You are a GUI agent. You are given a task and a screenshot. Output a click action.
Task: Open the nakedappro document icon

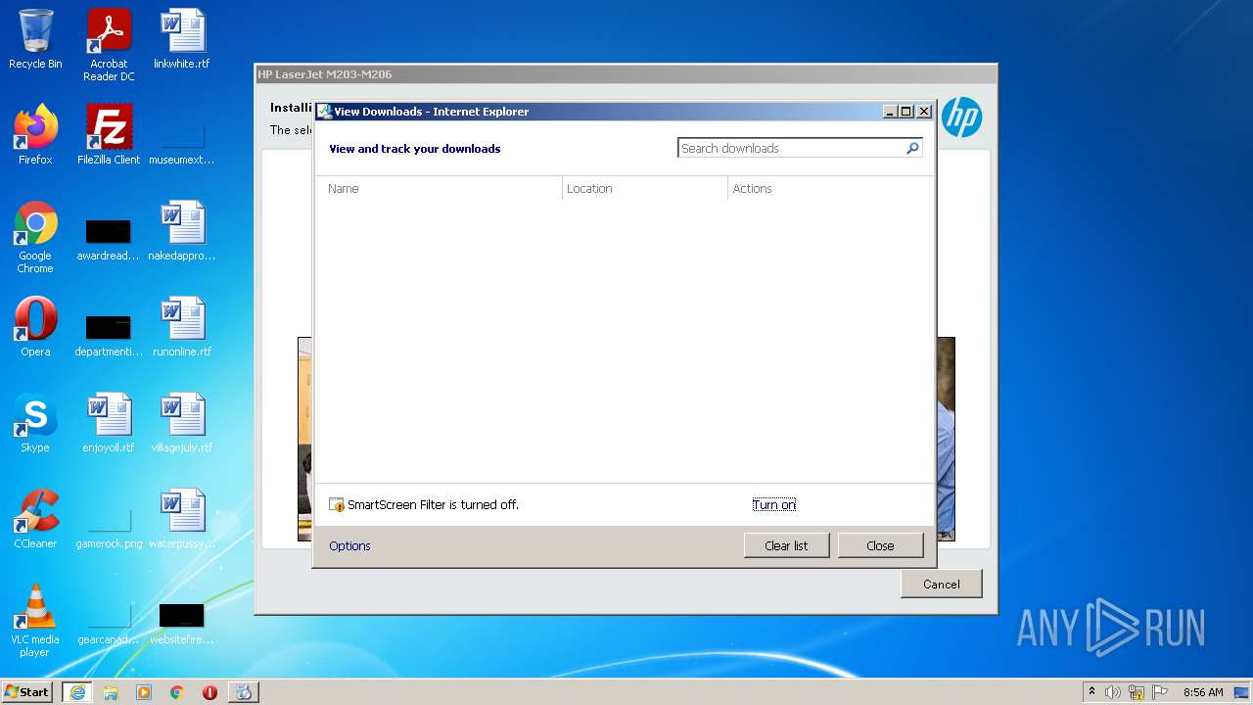click(x=182, y=231)
